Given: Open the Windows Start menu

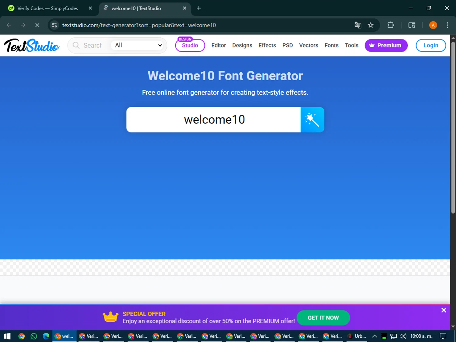Looking at the screenshot, I should click(7, 336).
